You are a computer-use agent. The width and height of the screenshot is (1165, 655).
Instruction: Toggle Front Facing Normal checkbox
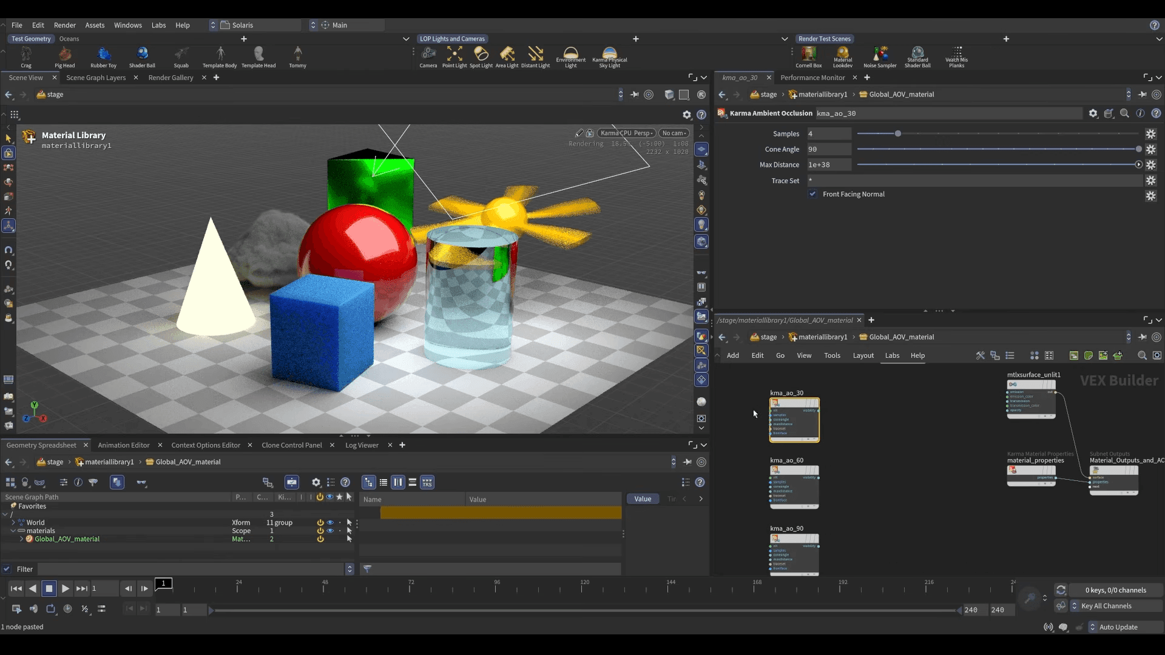coord(812,194)
